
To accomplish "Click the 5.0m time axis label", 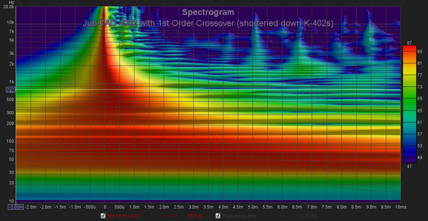I will pos(253,207).
